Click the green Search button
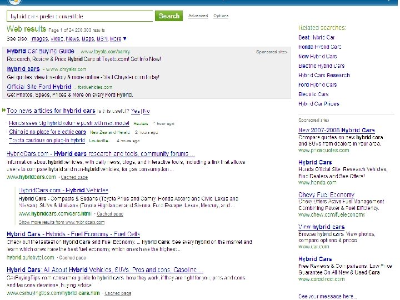This screenshot has width=400, height=300. pyautogui.click(x=169, y=16)
